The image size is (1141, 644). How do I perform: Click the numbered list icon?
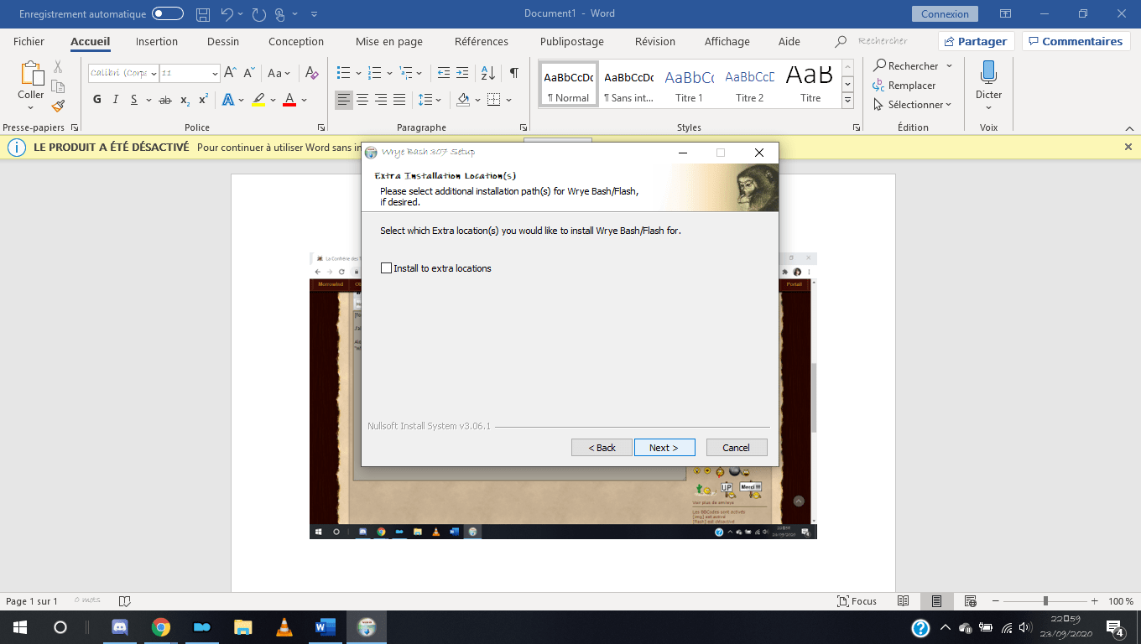375,73
